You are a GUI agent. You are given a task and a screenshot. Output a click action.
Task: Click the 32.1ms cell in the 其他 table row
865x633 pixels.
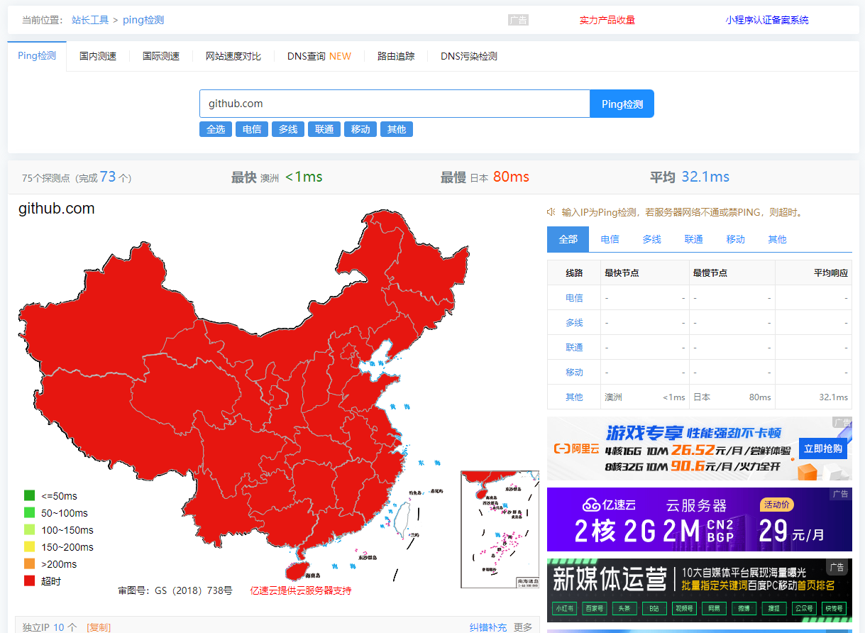(834, 397)
